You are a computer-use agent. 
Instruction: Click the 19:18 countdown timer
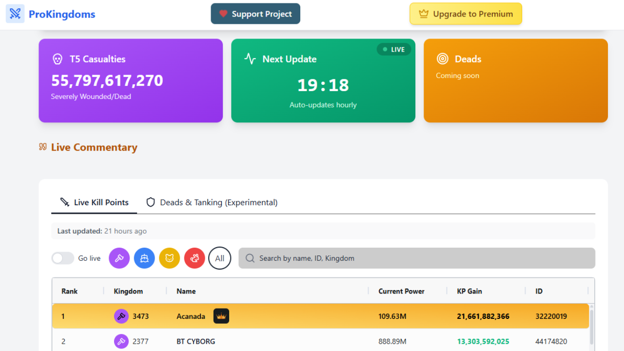323,85
